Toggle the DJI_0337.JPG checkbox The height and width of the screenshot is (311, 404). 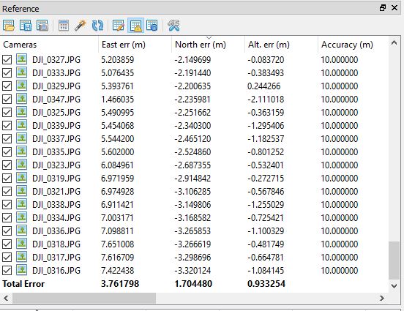7,138
